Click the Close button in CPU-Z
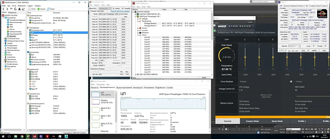Image resolution: width=330 pixels, height=139 pixels. tap(324, 51)
